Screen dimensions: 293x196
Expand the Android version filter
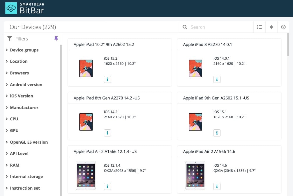click(x=24, y=85)
